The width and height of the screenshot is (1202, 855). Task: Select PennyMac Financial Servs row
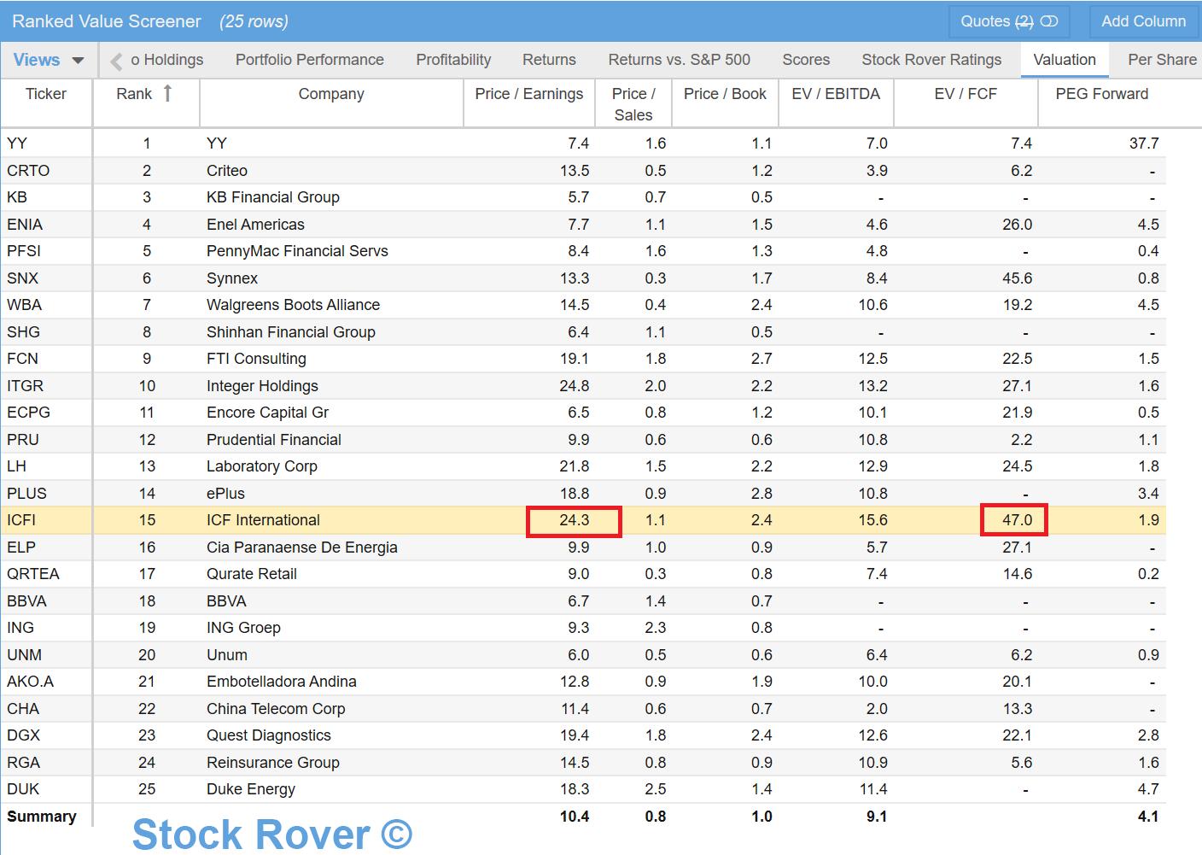pos(584,251)
